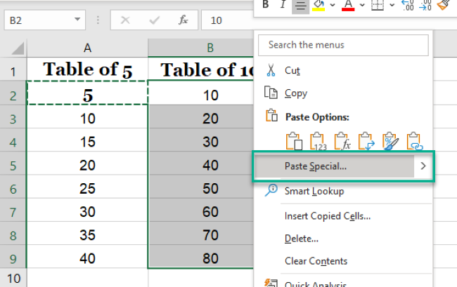457x287 pixels.
Task: Choose Cut from the context menu
Action: point(292,70)
